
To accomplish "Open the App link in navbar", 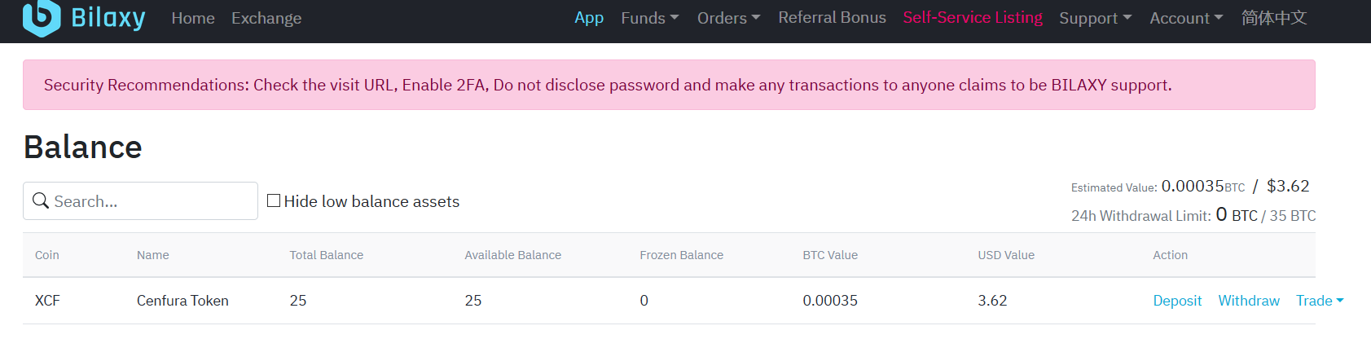I will [x=589, y=18].
